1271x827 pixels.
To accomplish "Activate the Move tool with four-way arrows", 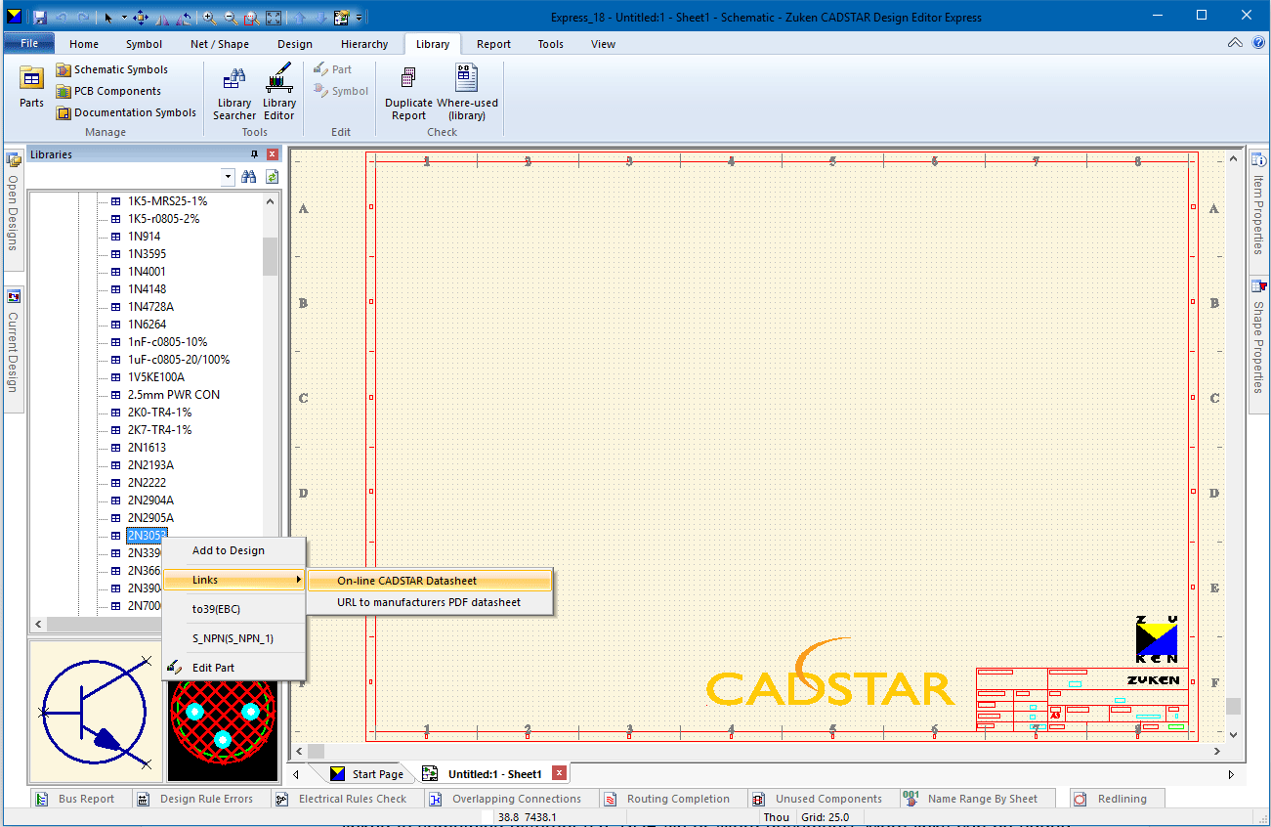I will [x=141, y=18].
